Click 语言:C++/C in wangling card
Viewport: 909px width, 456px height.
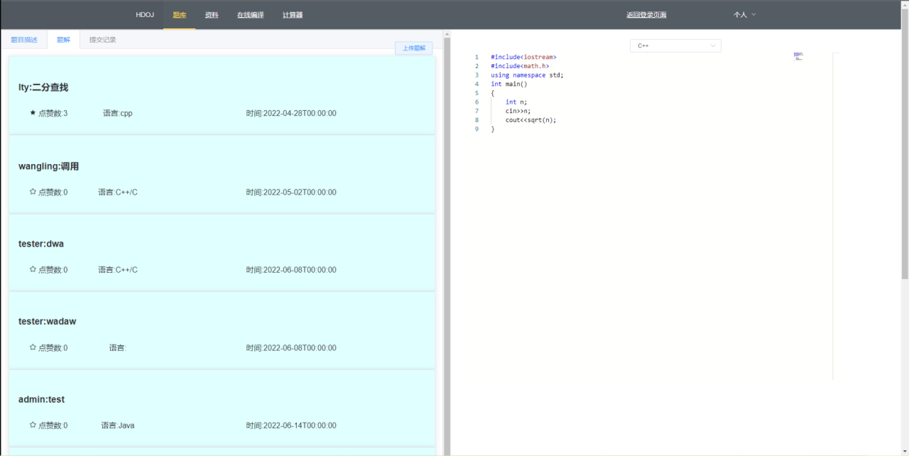pyautogui.click(x=118, y=192)
